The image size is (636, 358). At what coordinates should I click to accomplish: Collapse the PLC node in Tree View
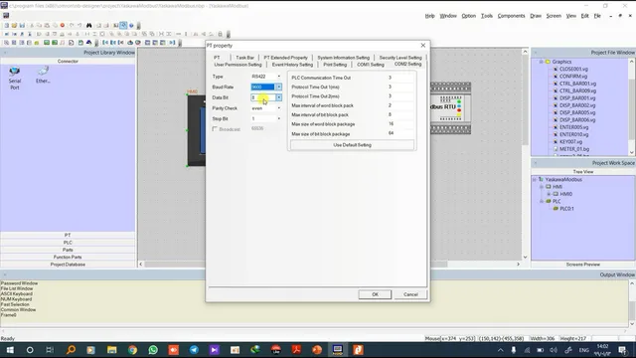tap(542, 201)
